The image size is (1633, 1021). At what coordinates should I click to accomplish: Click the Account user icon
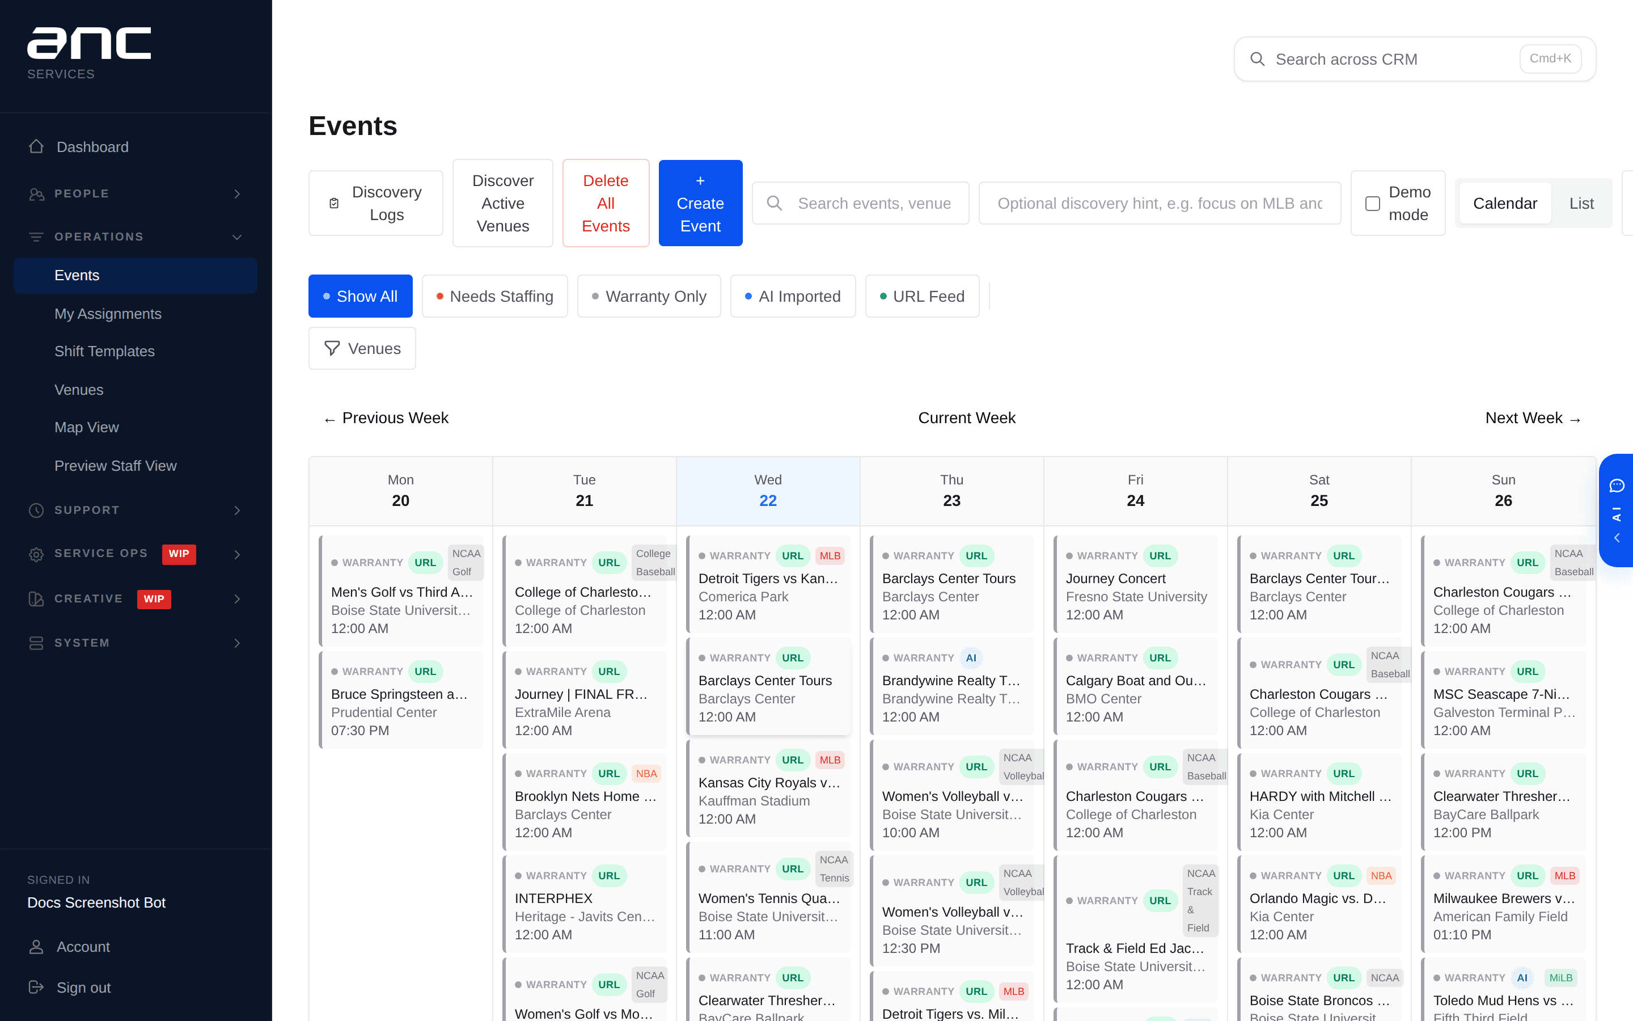pyautogui.click(x=36, y=947)
